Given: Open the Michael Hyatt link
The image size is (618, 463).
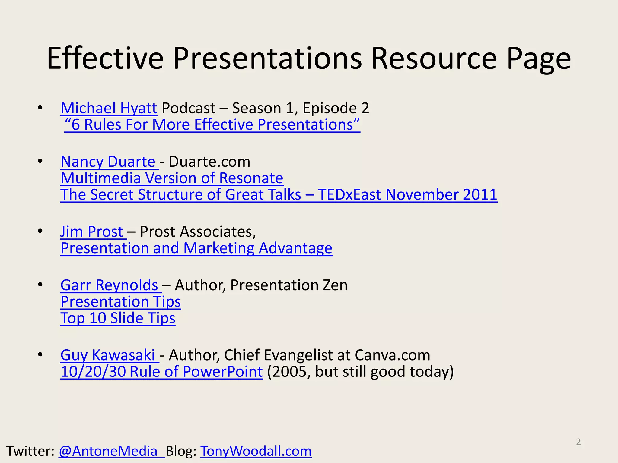Looking at the screenshot, I should (109, 108).
